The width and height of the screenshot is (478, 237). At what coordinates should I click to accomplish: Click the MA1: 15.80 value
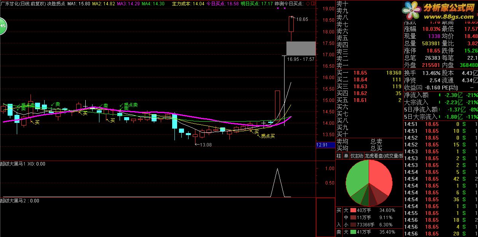[79, 3]
